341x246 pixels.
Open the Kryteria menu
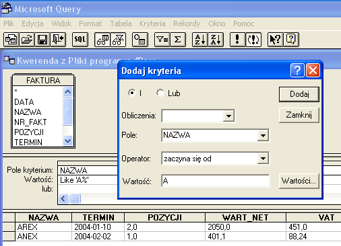click(152, 24)
